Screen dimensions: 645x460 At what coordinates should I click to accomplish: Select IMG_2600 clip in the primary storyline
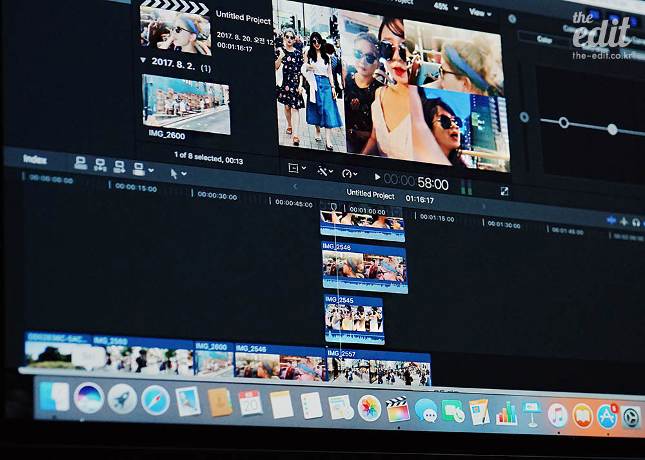213,359
